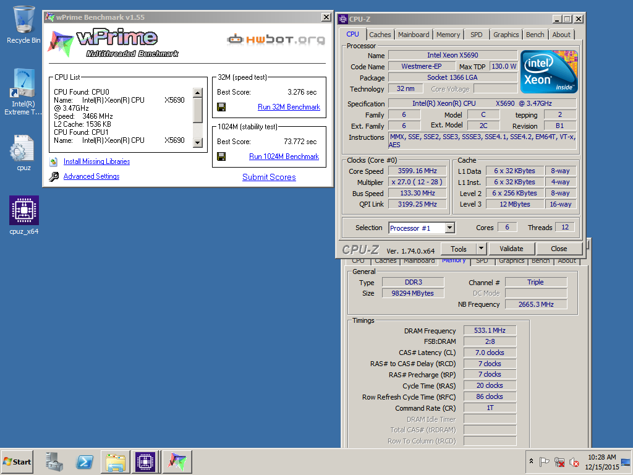This screenshot has height=475, width=633.
Task: Switch to the Caches tab in CPU-Z
Action: 380,35
